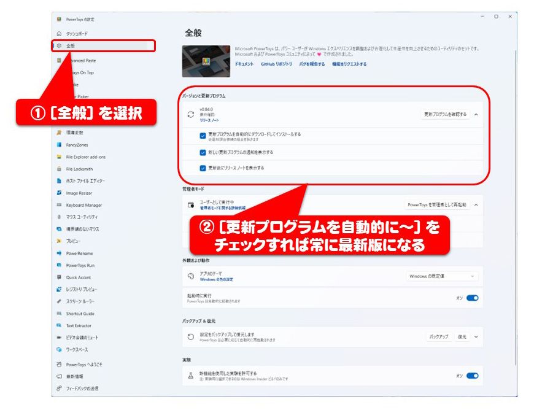The width and height of the screenshot is (534, 410).
Task: Open the ドキュメント link
Action: [244, 64]
